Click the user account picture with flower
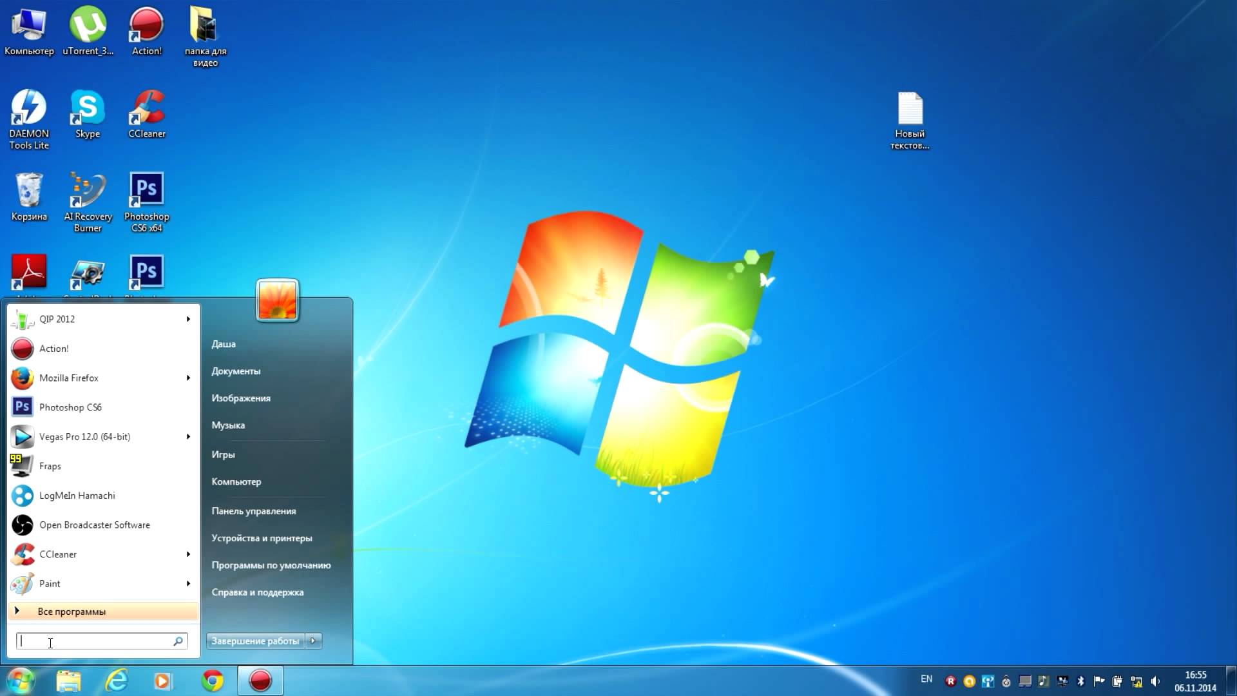This screenshot has width=1237, height=696. (x=277, y=300)
